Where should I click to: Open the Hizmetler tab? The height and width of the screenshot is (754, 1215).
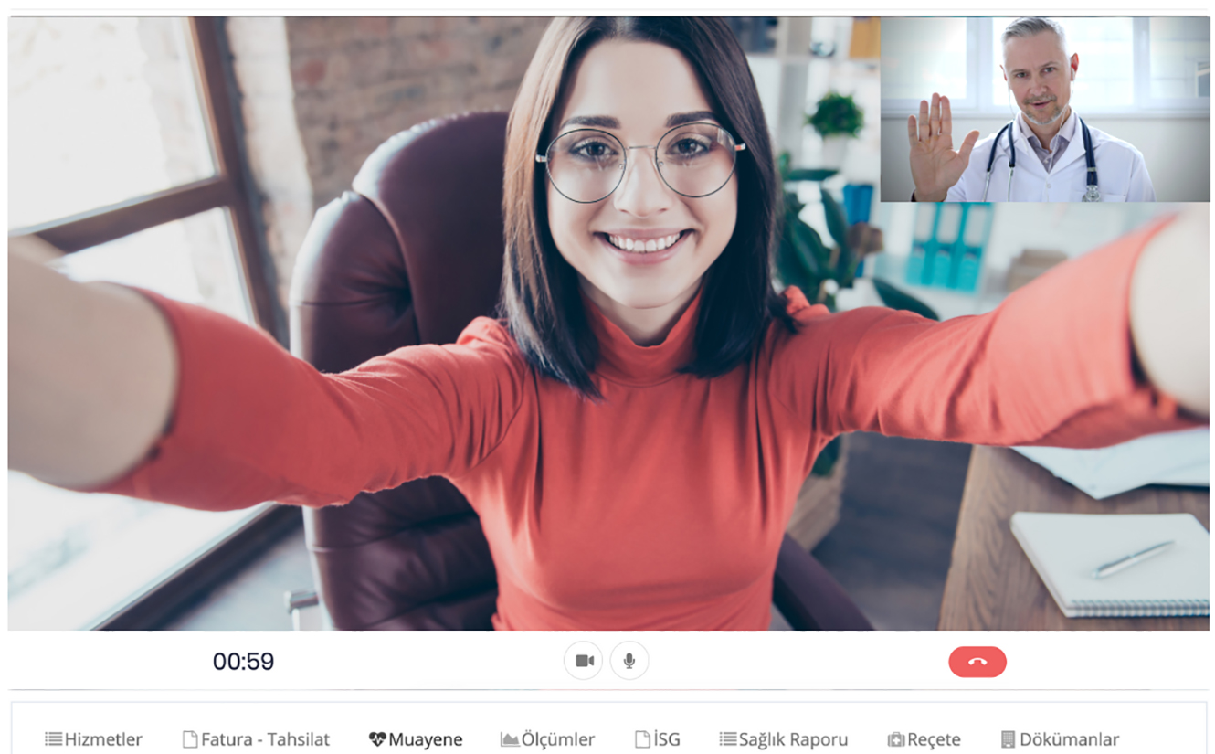coord(103,739)
